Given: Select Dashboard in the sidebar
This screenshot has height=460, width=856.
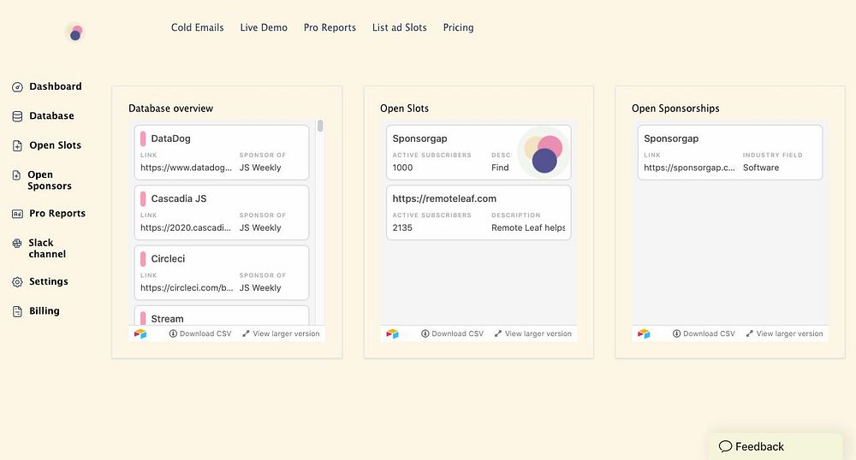Looking at the screenshot, I should pos(55,86).
